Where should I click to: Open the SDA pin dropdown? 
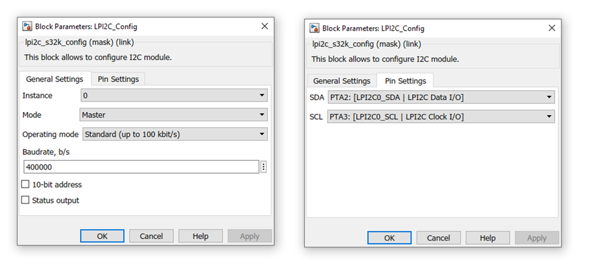pyautogui.click(x=441, y=97)
